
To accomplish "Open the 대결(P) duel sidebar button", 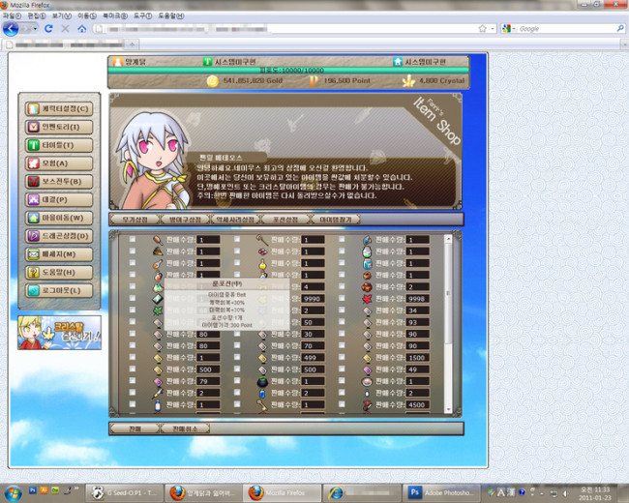I will click(59, 199).
